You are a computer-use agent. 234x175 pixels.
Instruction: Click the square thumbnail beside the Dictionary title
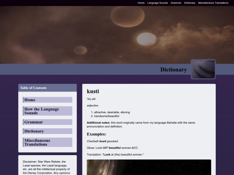pyautogui.click(x=203, y=69)
